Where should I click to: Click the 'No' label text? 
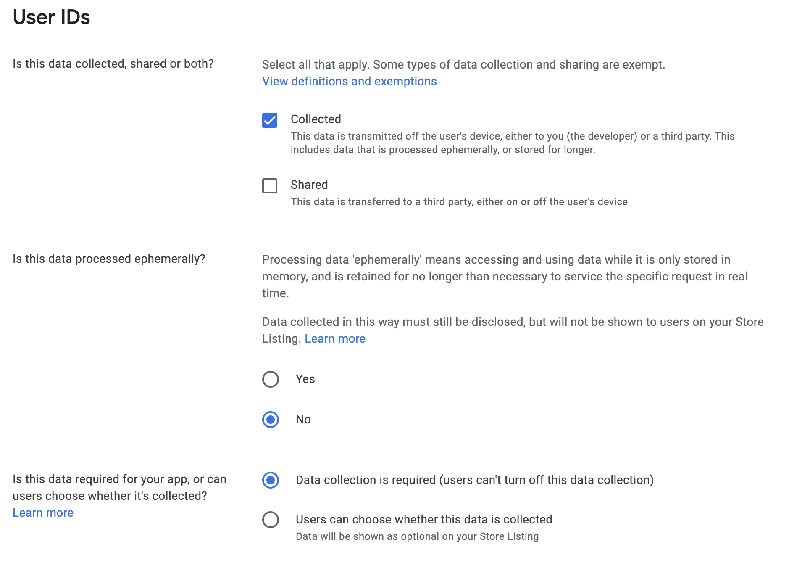pyautogui.click(x=303, y=420)
